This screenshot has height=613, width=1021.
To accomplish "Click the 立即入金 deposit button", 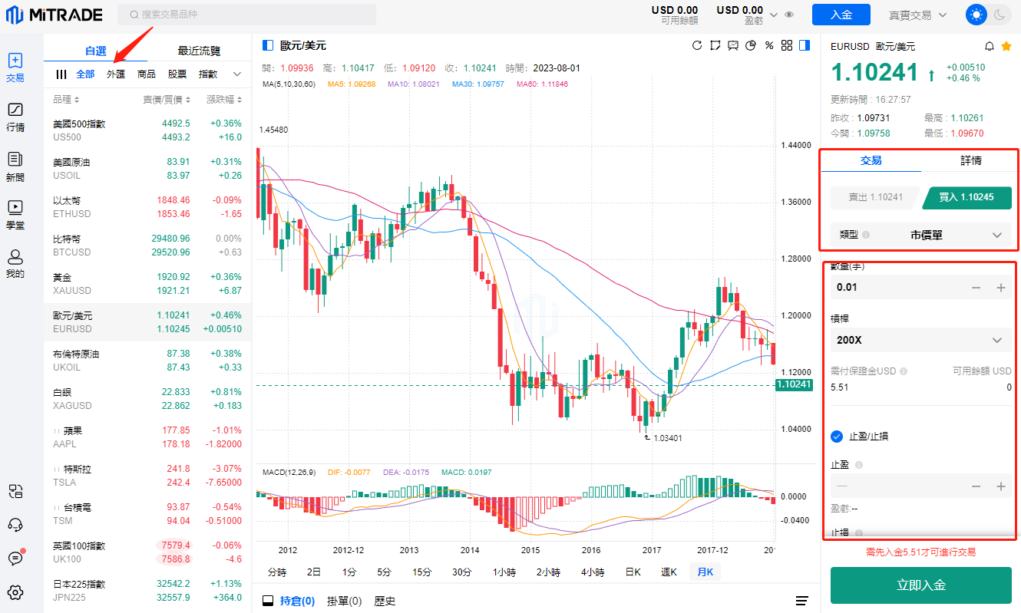I will click(920, 585).
